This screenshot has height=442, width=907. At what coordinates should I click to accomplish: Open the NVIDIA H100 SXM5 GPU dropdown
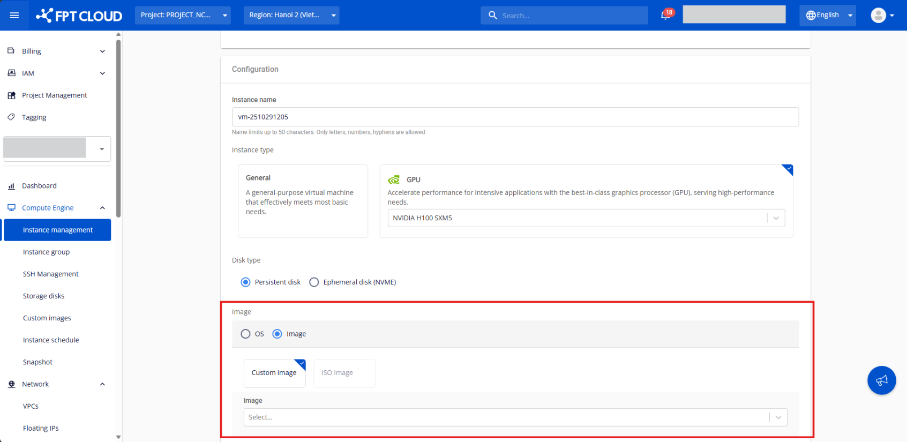tap(586, 218)
